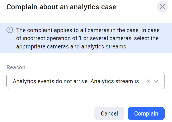Click the info circle icon in the banner

click(x=10, y=30)
